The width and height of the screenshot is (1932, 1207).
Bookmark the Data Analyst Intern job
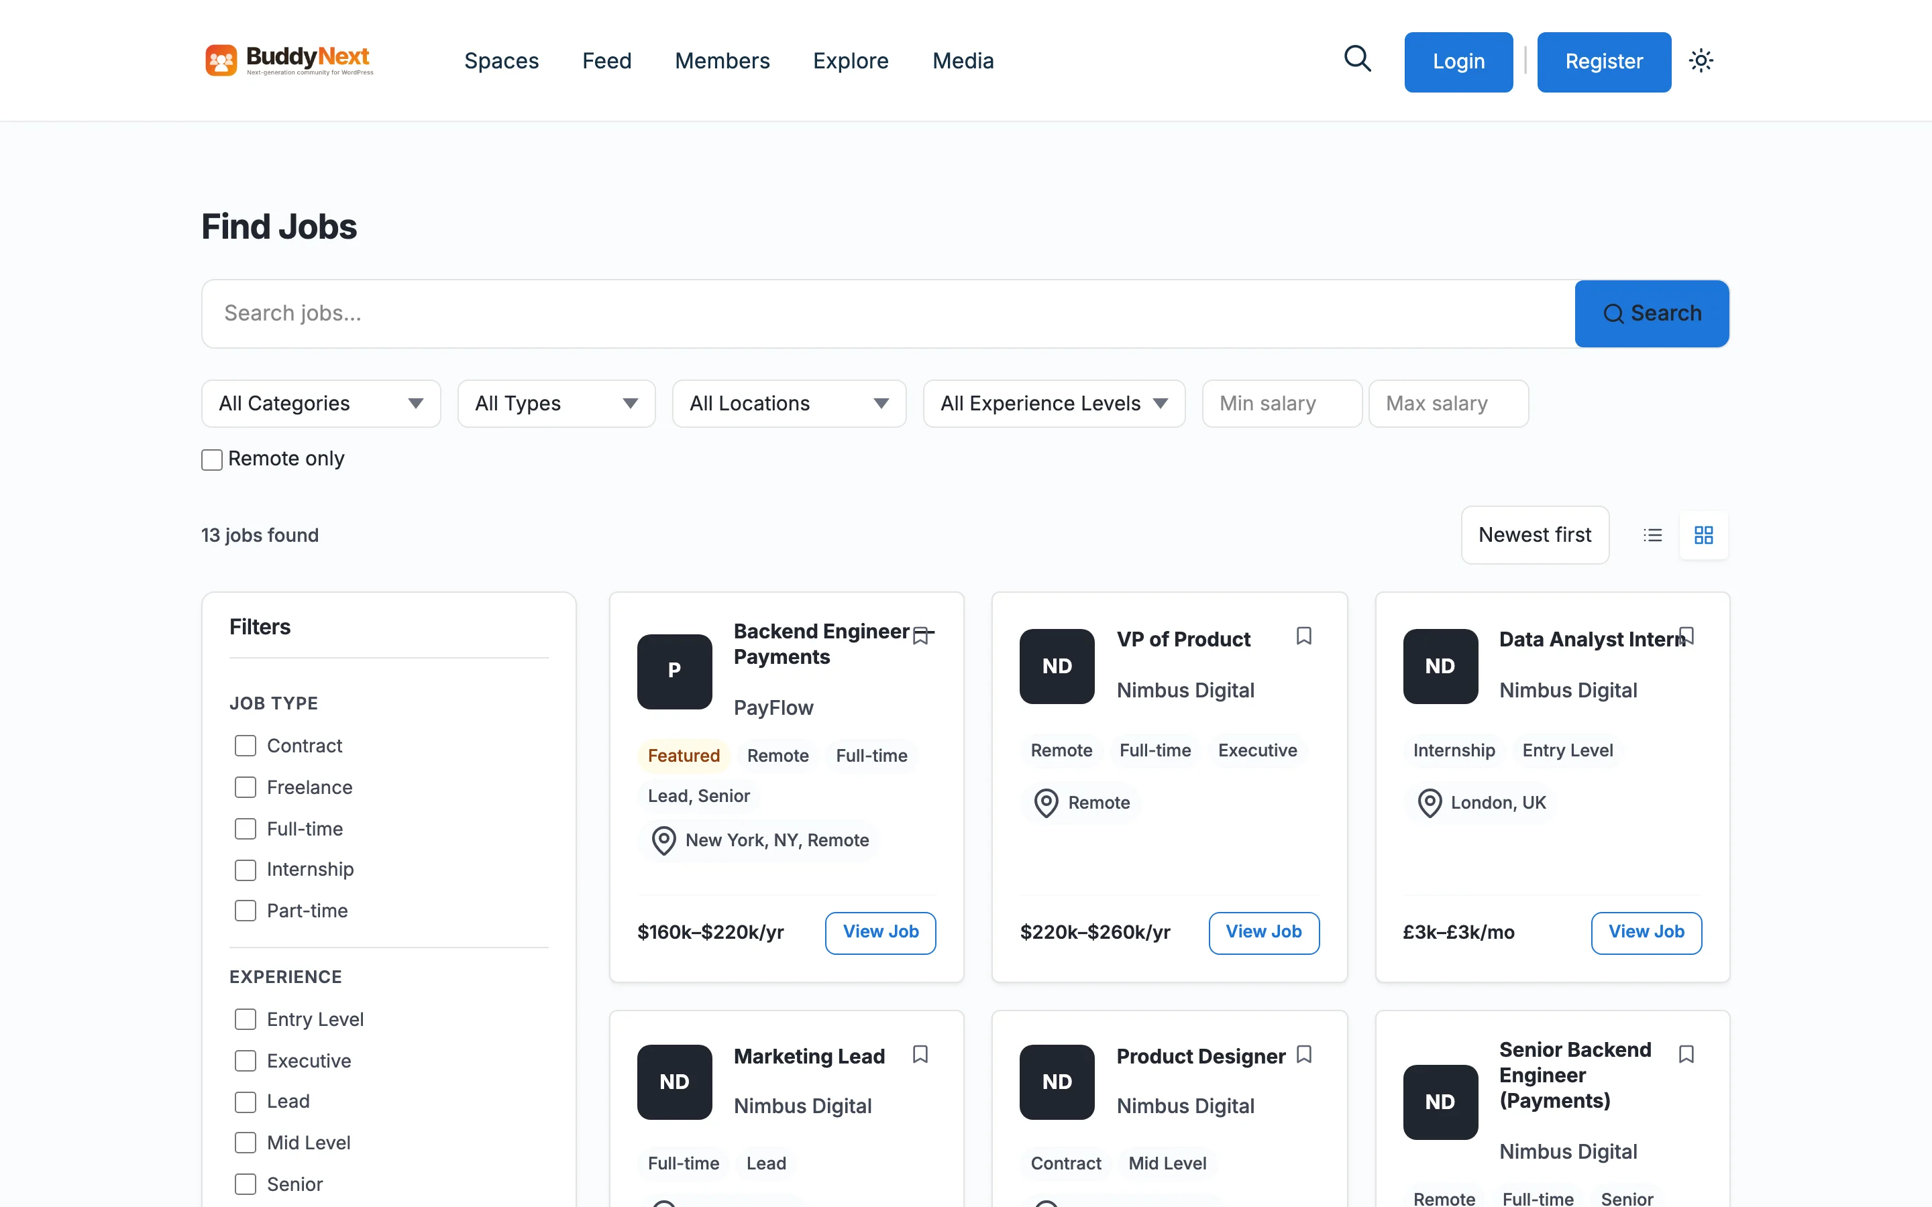1686,636
